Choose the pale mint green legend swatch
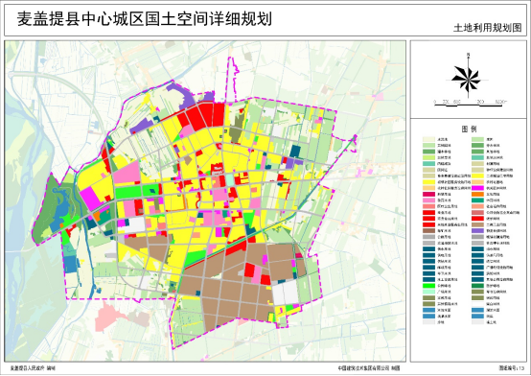Image resolution: width=531 pixels, height=376 pixels. tap(428, 292)
